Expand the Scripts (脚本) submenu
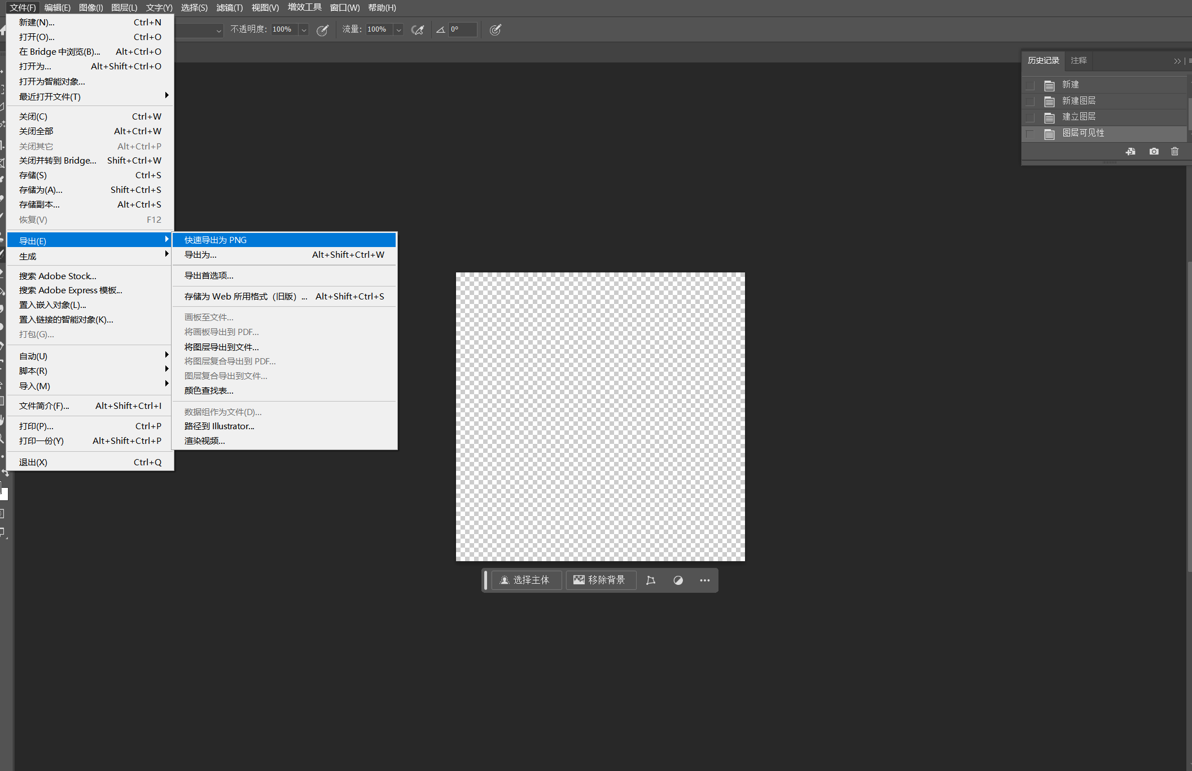Screen dimensions: 1192x771 (x=90, y=371)
